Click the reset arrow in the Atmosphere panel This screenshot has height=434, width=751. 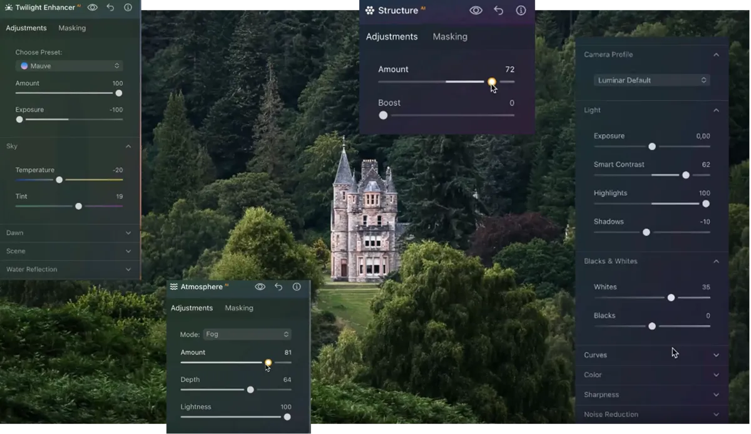pos(278,287)
